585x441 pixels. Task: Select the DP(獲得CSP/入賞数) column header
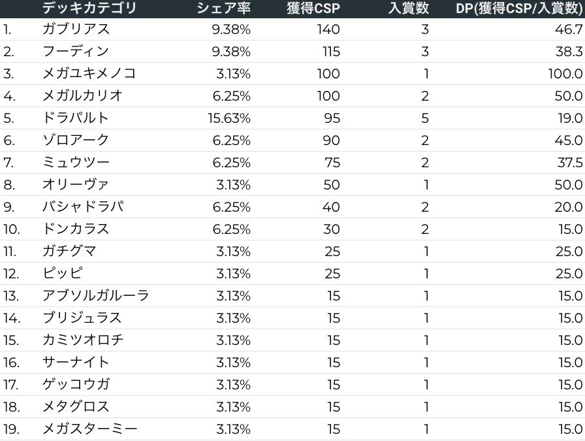tap(519, 8)
